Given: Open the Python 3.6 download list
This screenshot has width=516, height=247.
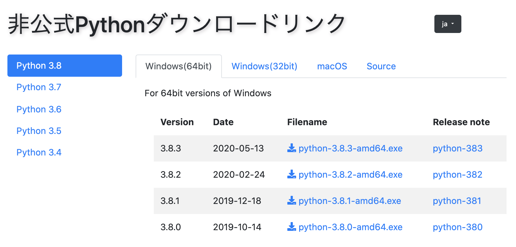Looking at the screenshot, I should [39, 109].
